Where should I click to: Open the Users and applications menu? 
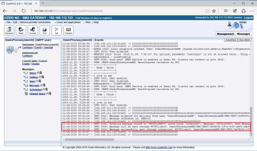click(69, 22)
